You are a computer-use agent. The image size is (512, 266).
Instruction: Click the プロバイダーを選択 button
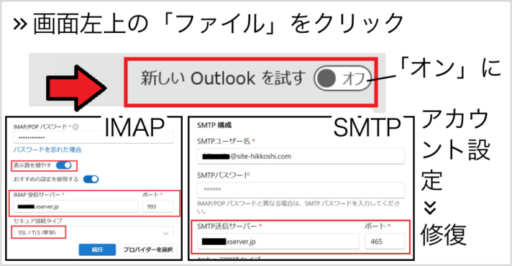point(148,250)
